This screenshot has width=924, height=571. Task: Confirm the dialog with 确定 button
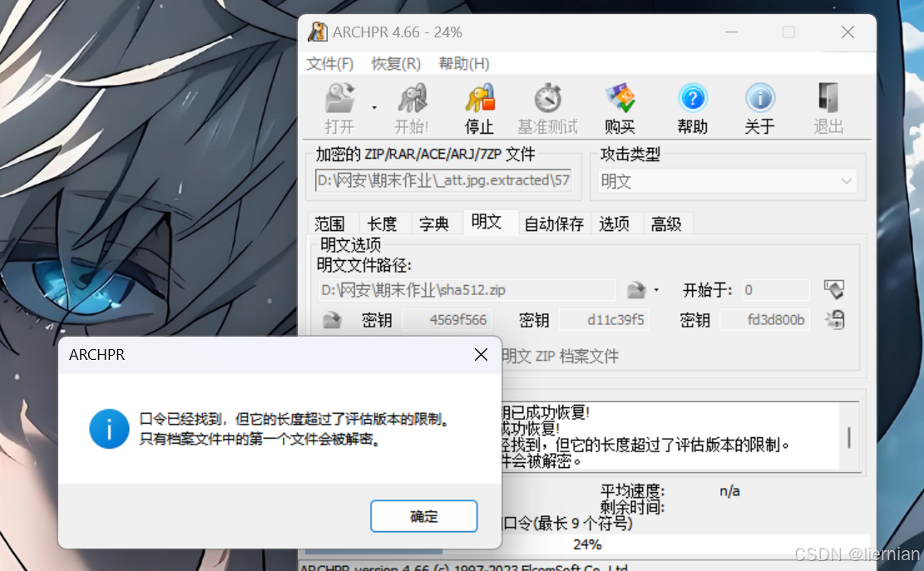point(423,516)
